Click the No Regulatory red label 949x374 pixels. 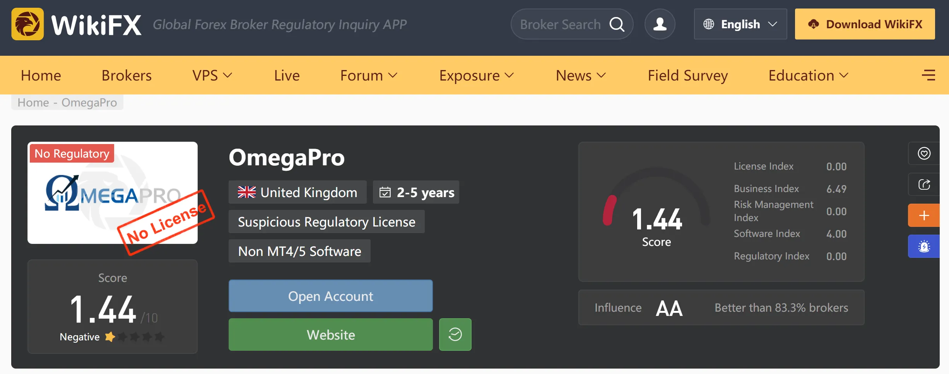click(x=72, y=153)
